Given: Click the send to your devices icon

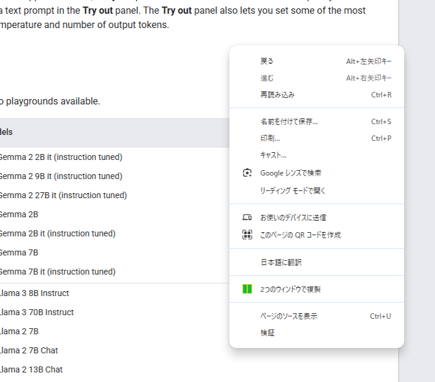Looking at the screenshot, I should point(247,217).
